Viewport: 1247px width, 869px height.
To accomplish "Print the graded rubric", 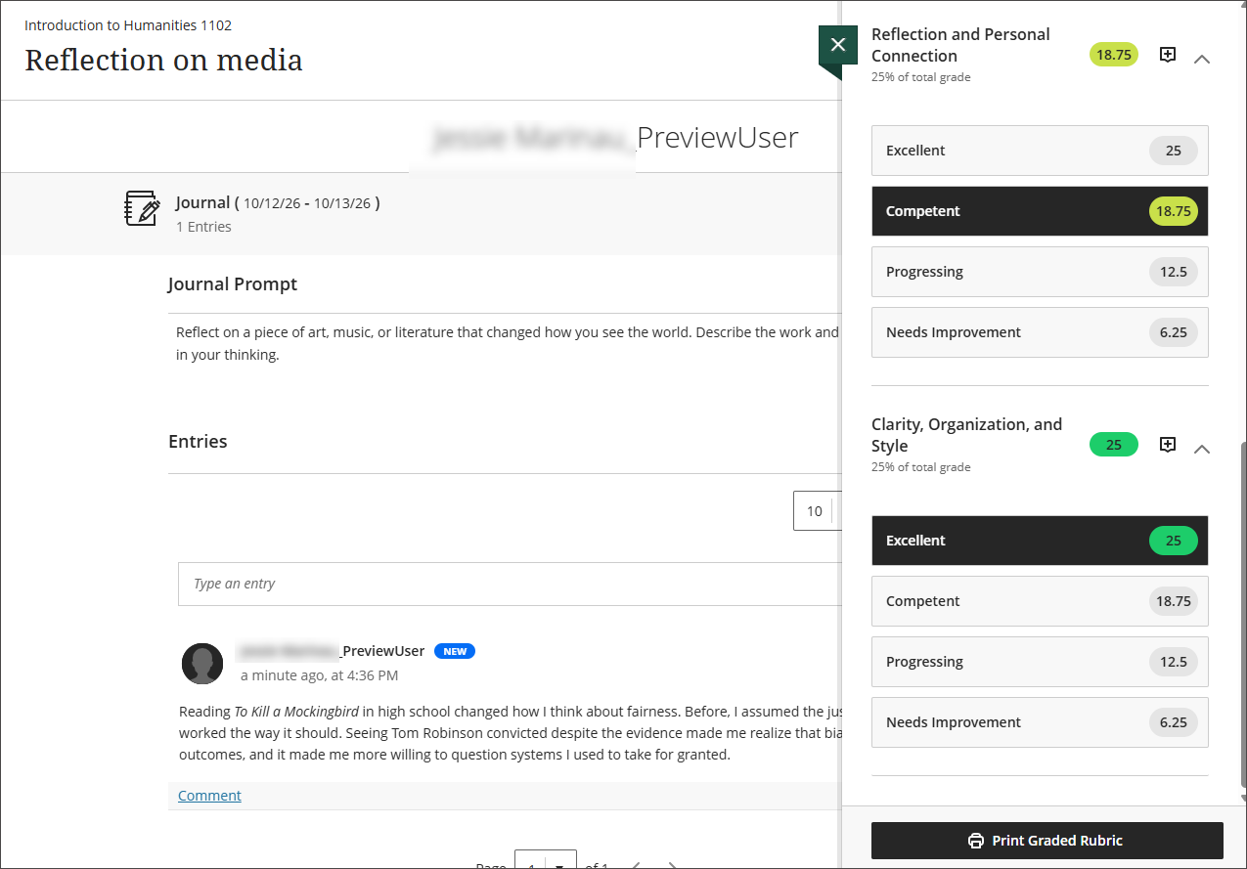I will (x=1047, y=841).
